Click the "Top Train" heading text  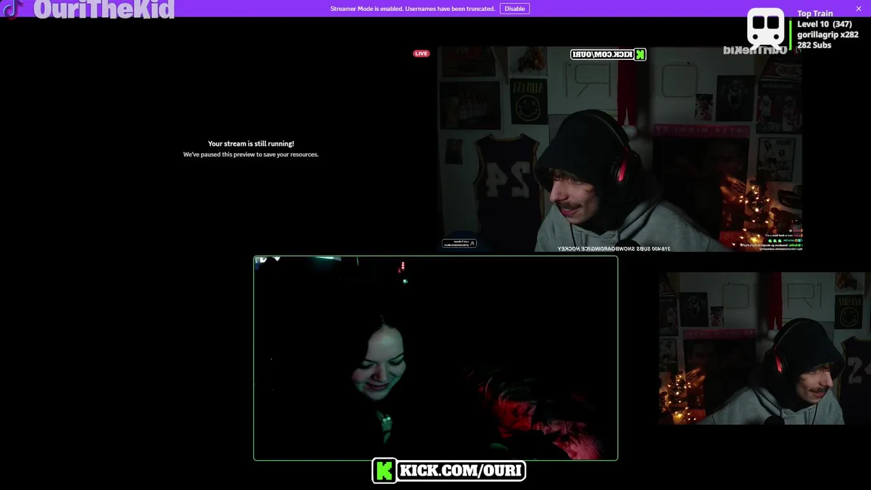[815, 14]
